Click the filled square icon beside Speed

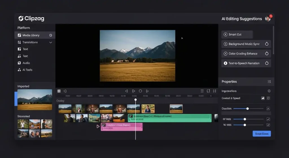(x=263, y=98)
